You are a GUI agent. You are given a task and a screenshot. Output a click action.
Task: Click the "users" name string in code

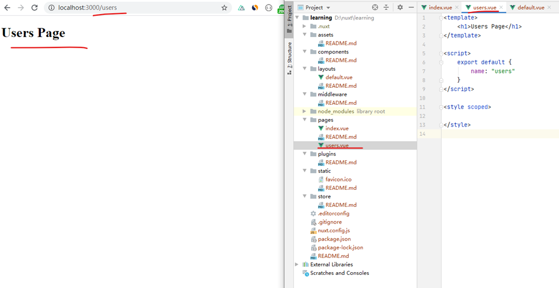503,71
